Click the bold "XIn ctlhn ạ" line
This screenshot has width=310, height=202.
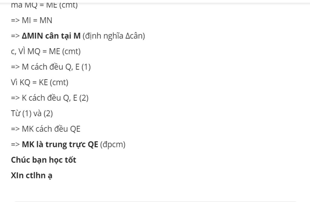pyautogui.click(x=31, y=176)
